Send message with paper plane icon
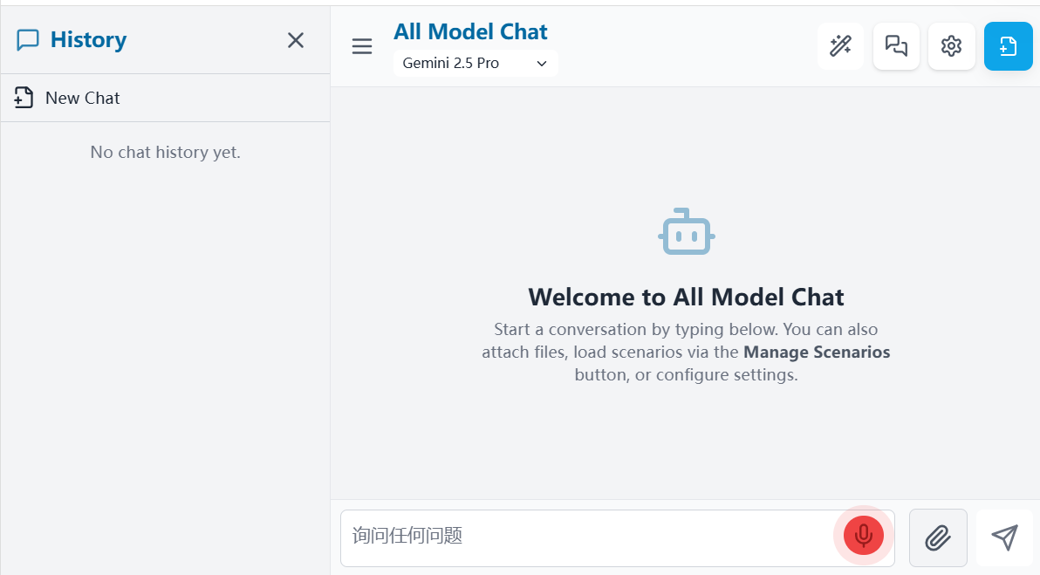This screenshot has width=1040, height=575. (x=1005, y=537)
